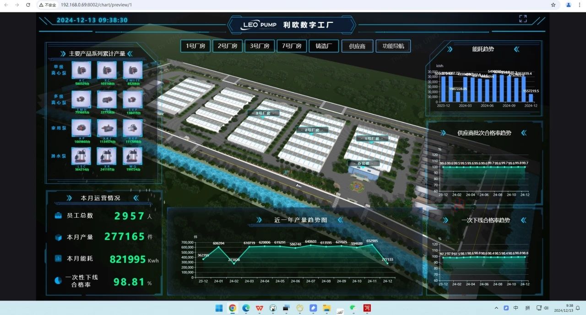Click the monthly energy value 821995
The height and width of the screenshot is (315, 586).
point(128,259)
